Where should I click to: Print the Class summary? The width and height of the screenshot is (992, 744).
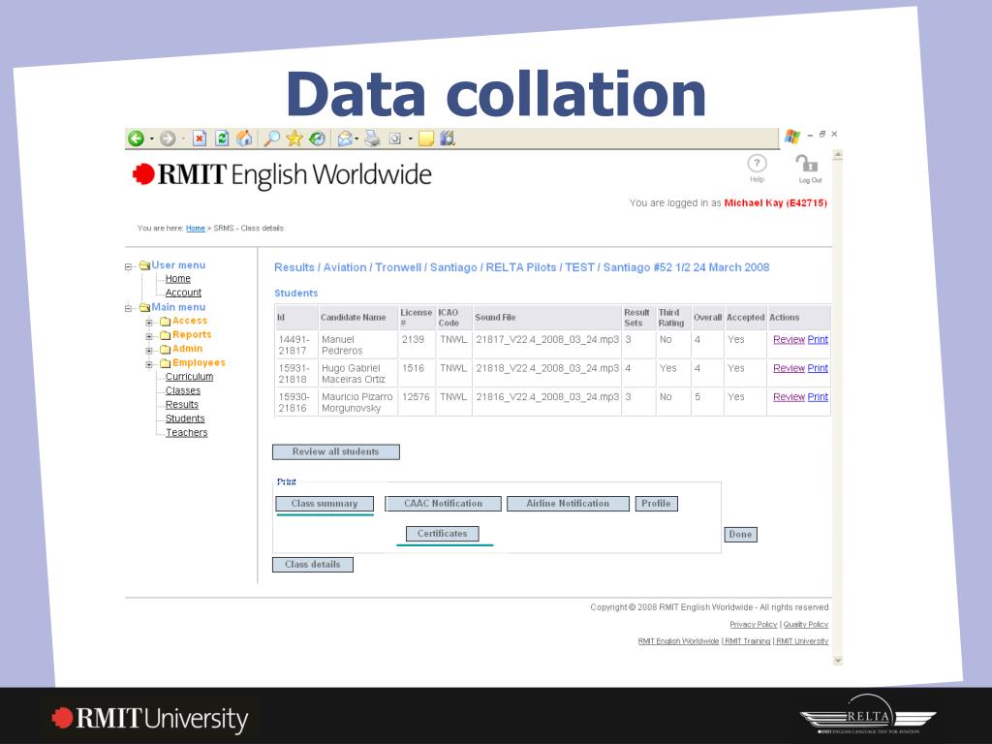click(x=325, y=504)
